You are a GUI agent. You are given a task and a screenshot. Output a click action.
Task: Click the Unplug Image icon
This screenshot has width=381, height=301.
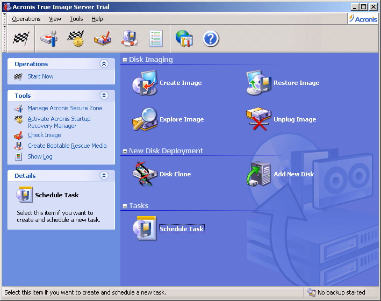click(259, 119)
